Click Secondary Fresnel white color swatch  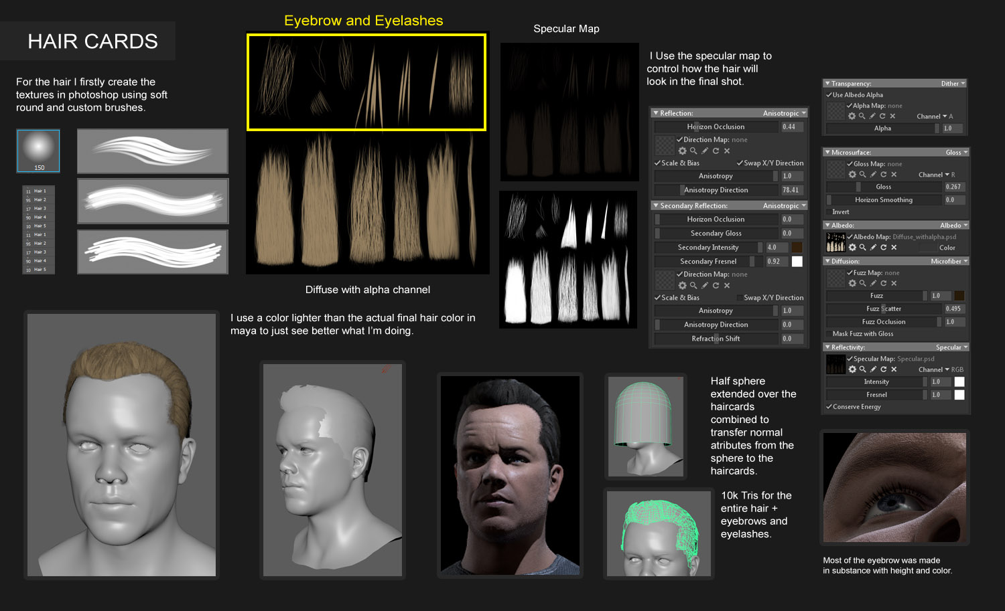pos(797,261)
